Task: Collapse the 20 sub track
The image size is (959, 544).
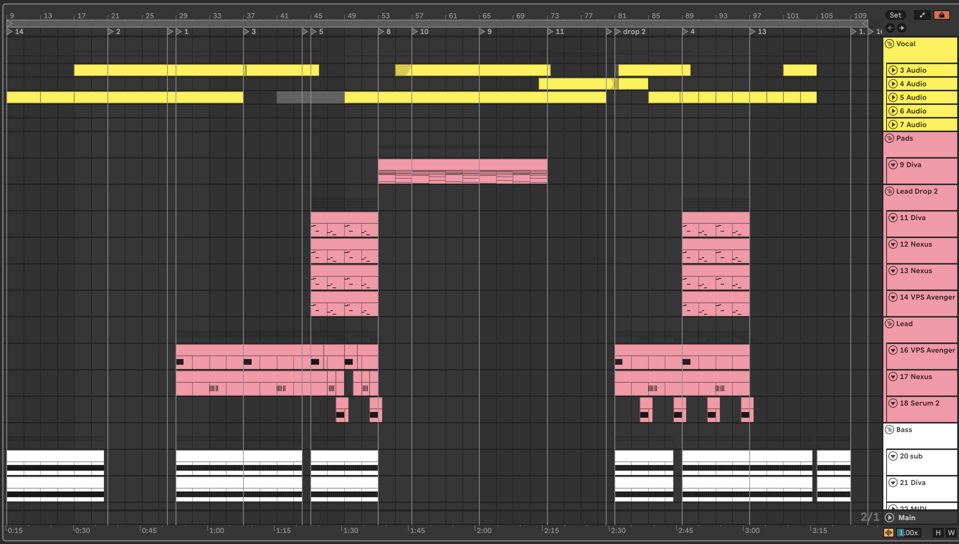Action: click(893, 457)
